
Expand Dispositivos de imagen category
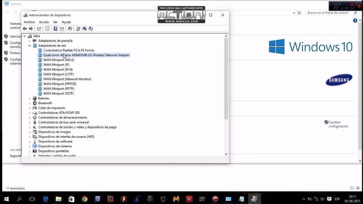[x=29, y=132]
